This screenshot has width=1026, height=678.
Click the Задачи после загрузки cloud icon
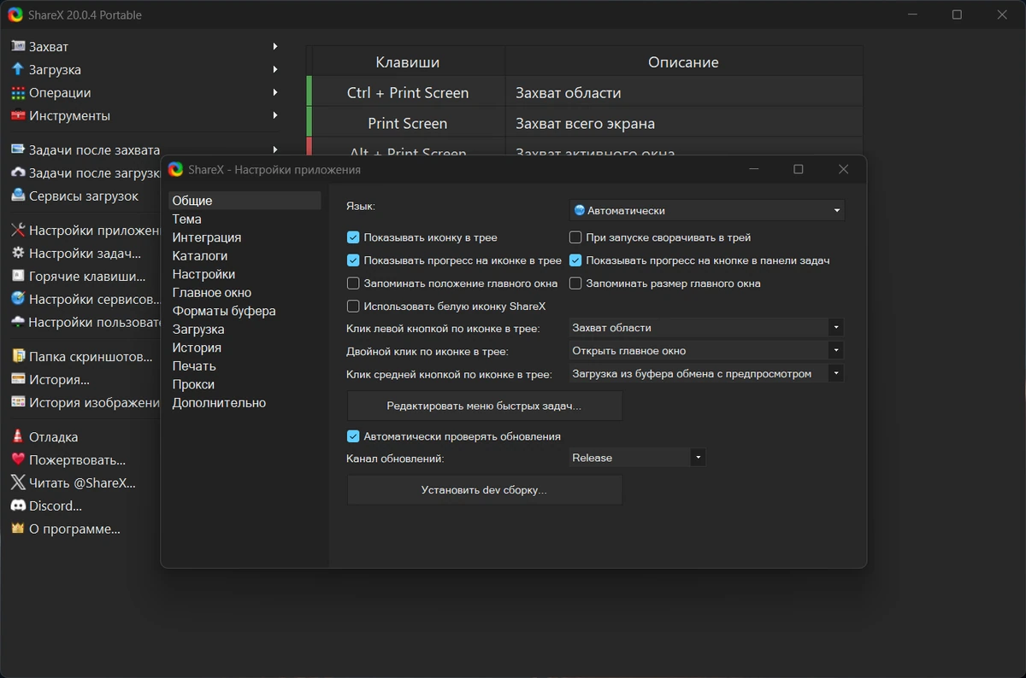(x=18, y=172)
